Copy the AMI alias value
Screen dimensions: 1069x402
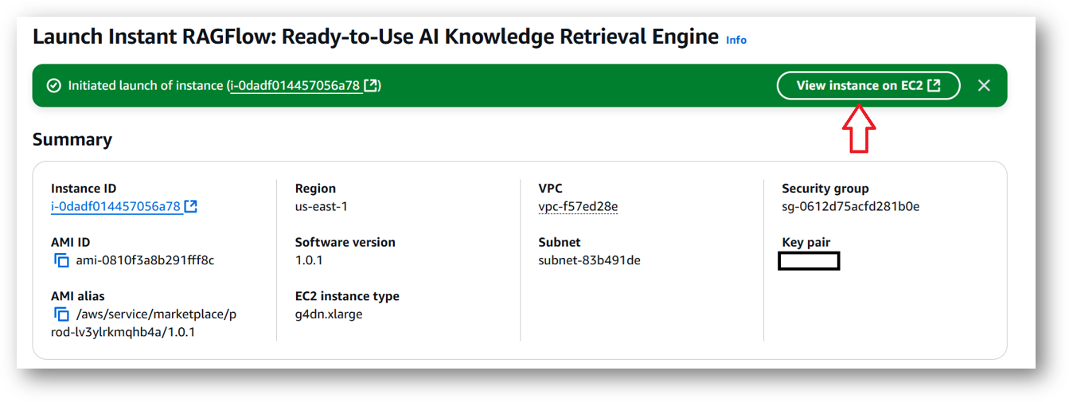coord(61,314)
